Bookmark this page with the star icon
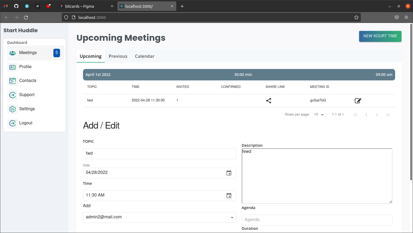 click(356, 18)
